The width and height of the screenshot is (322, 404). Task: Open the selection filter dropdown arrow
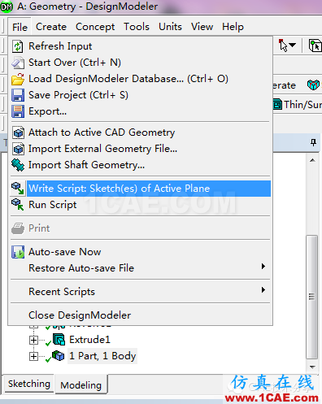click(293, 45)
